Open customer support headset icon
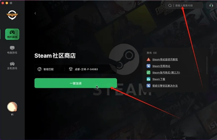Image resolution: width=217 pixels, height=140 pixels. point(211,6)
